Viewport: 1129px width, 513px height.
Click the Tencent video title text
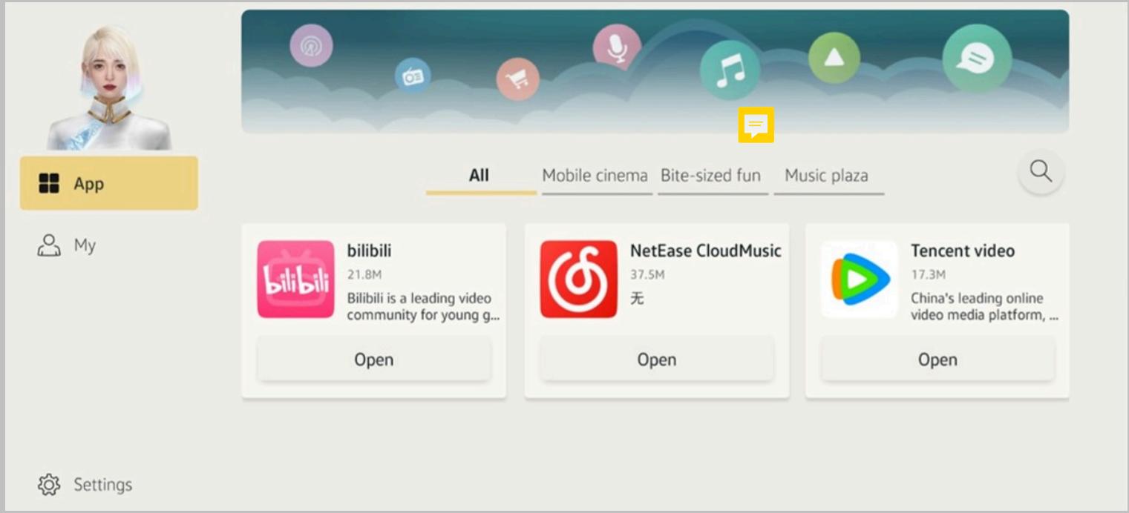tap(963, 251)
